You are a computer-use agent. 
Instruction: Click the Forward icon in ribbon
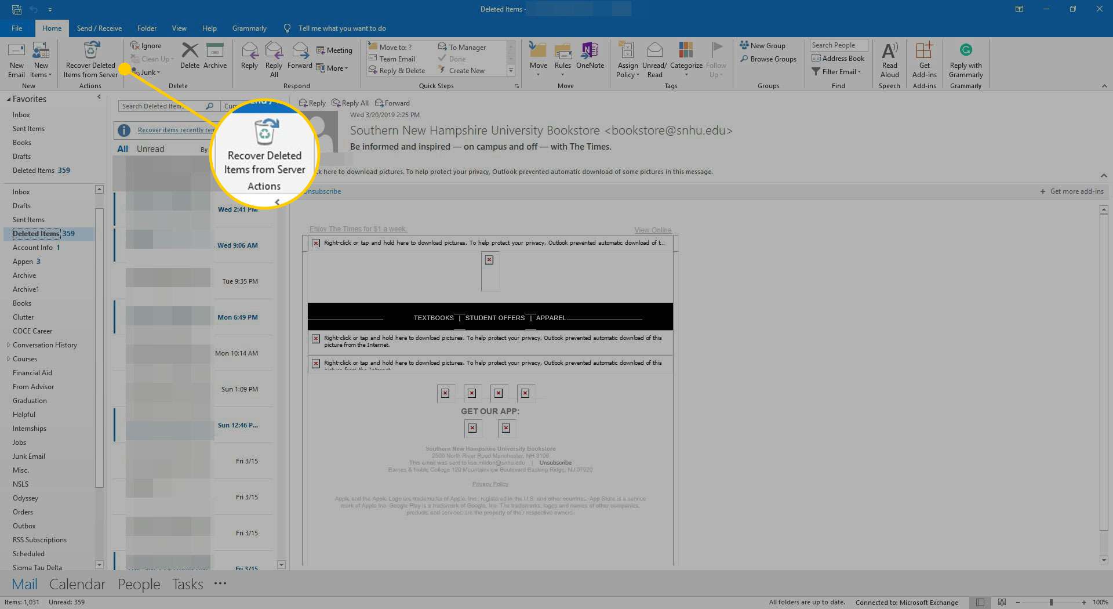(x=300, y=56)
